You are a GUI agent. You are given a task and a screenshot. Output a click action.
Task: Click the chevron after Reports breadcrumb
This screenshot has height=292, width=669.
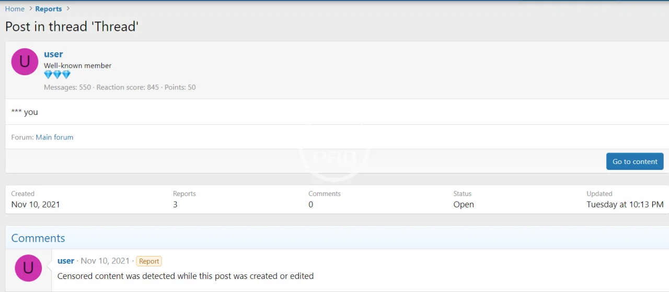(x=68, y=9)
